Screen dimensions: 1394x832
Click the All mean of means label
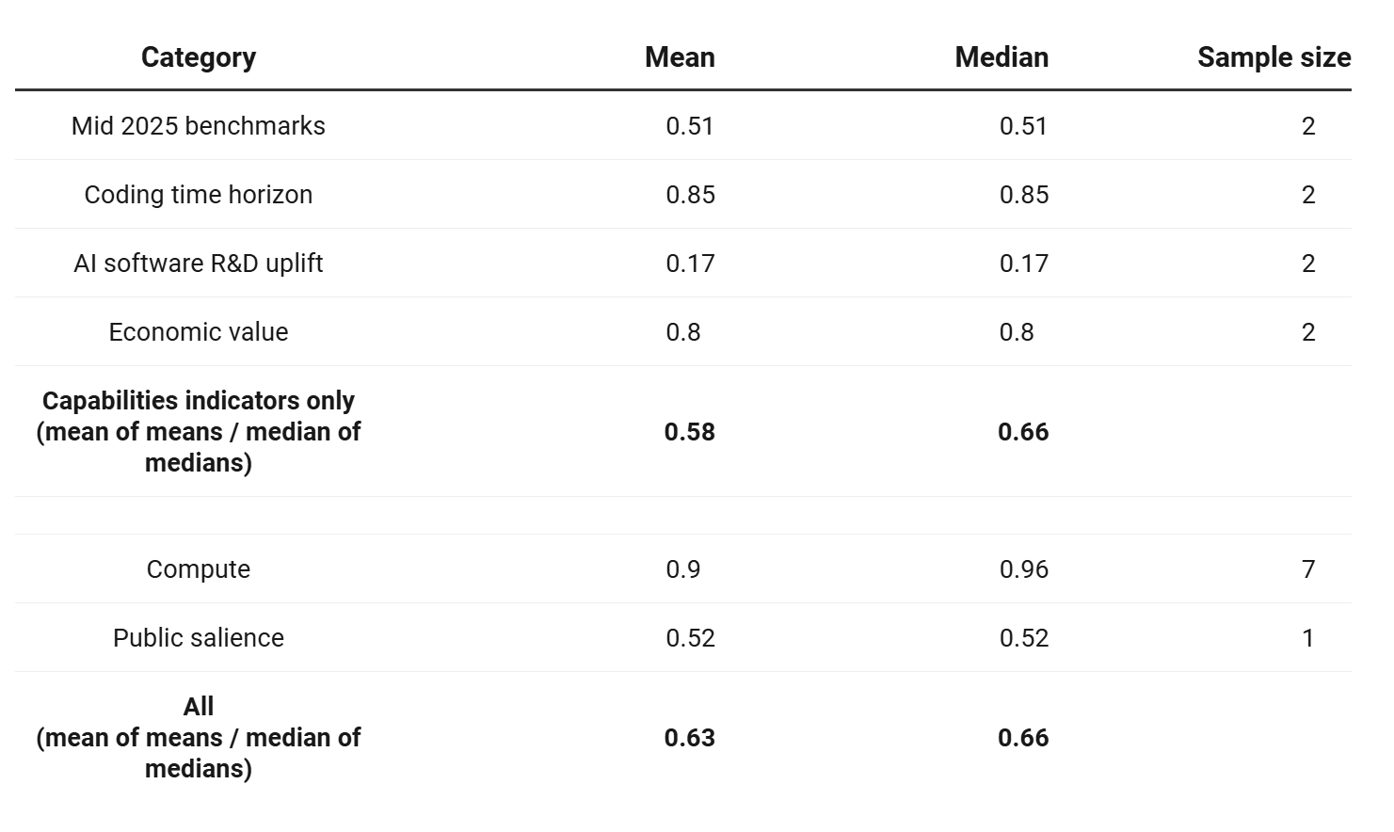point(198,738)
